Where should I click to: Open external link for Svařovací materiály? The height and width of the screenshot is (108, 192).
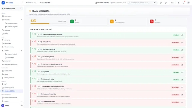coord(182,95)
